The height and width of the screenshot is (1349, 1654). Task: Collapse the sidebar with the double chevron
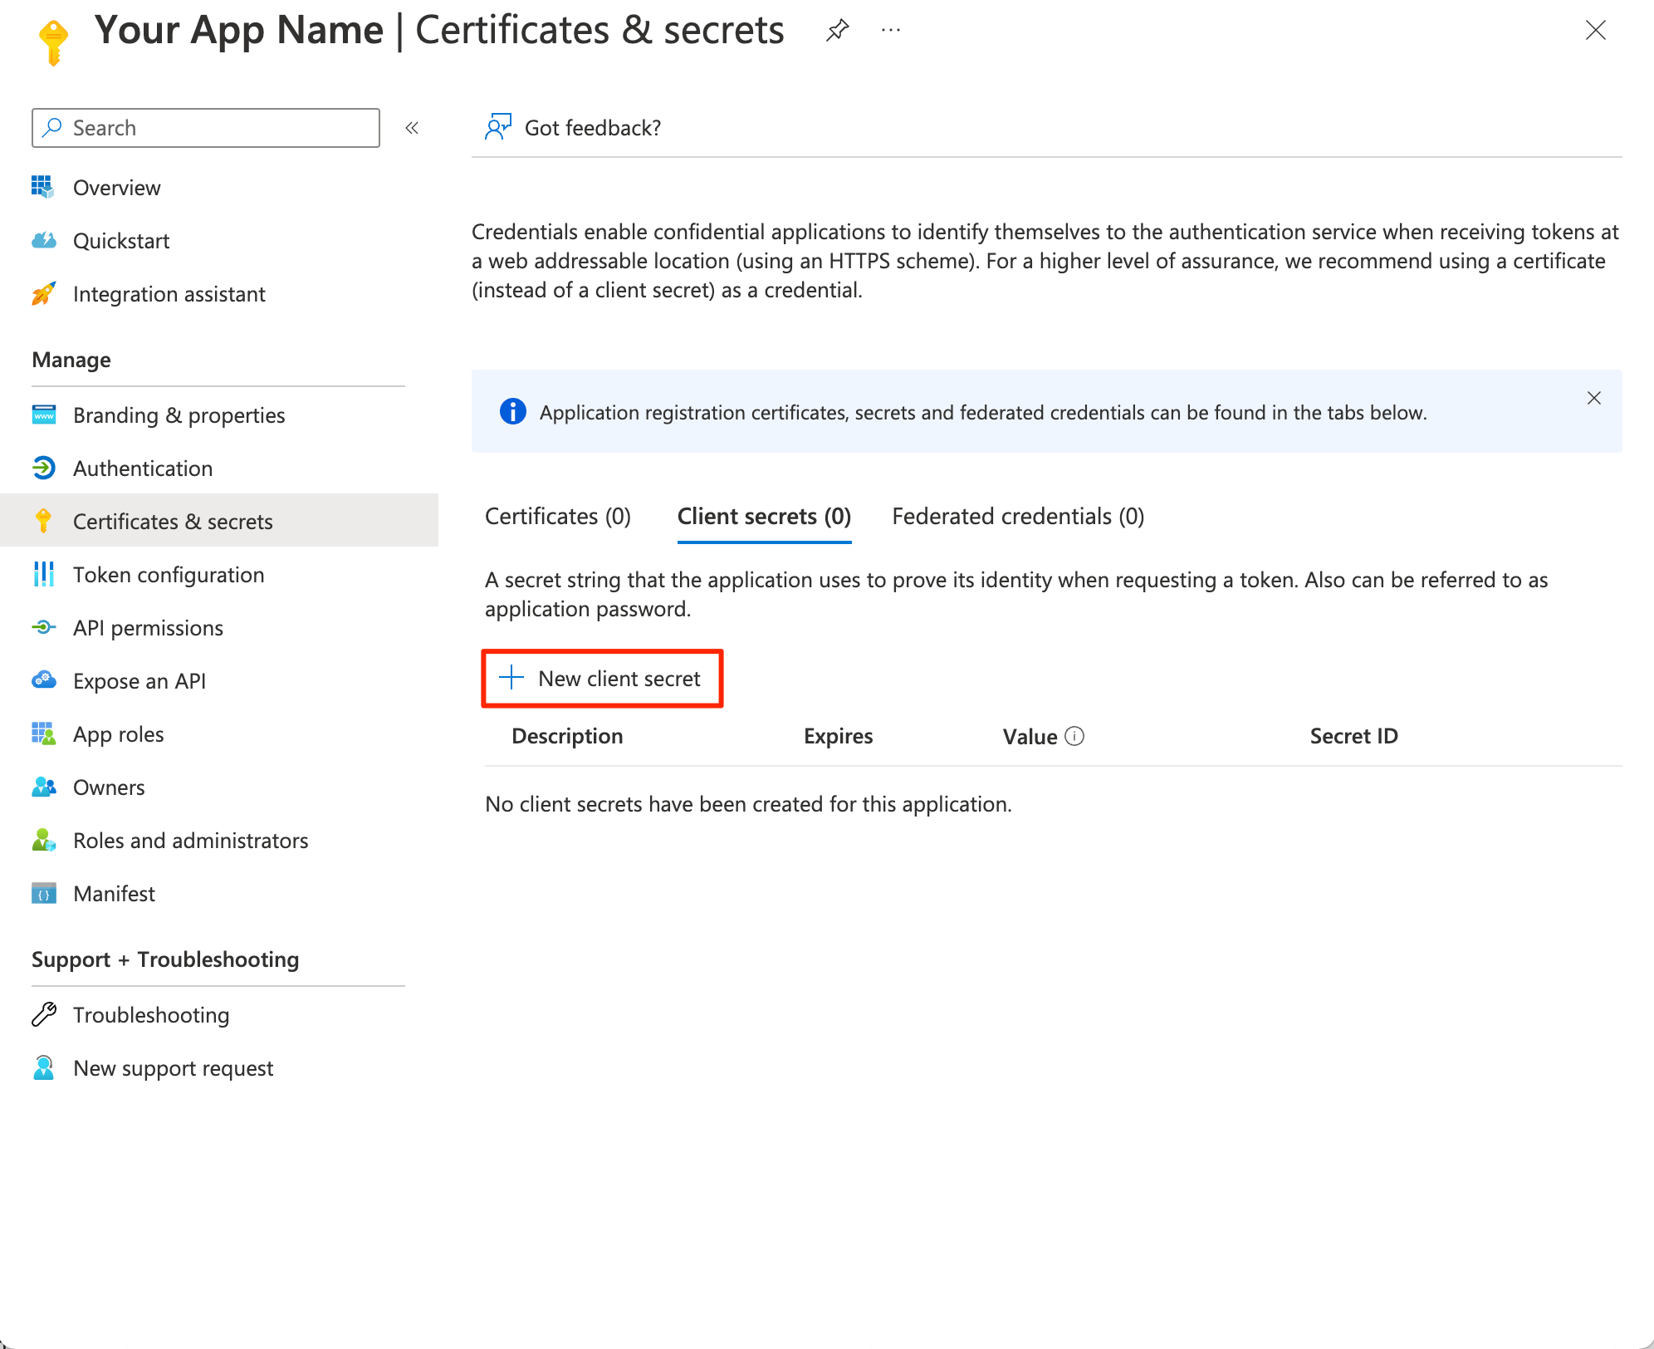click(412, 128)
